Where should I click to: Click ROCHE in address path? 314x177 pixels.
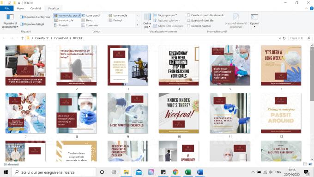[78, 38]
